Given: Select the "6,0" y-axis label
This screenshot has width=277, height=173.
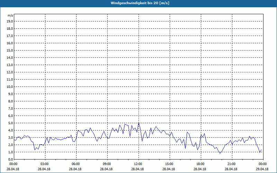Looking at the screenshot, I should coord(10,116).
